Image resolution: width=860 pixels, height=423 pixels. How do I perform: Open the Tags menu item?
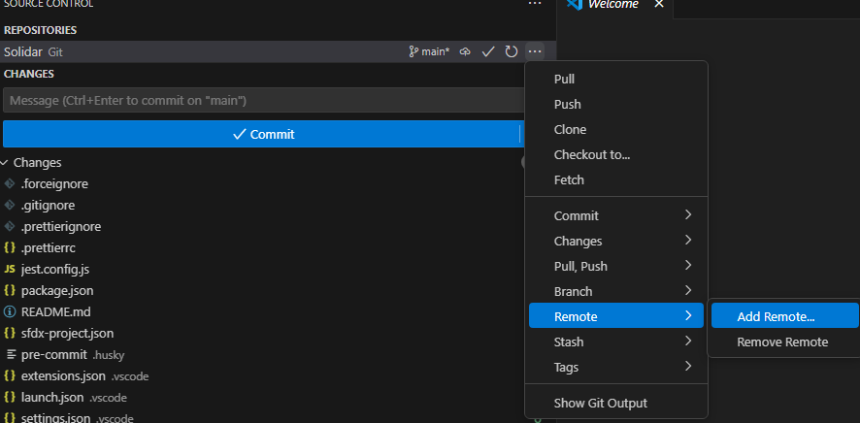coord(616,367)
